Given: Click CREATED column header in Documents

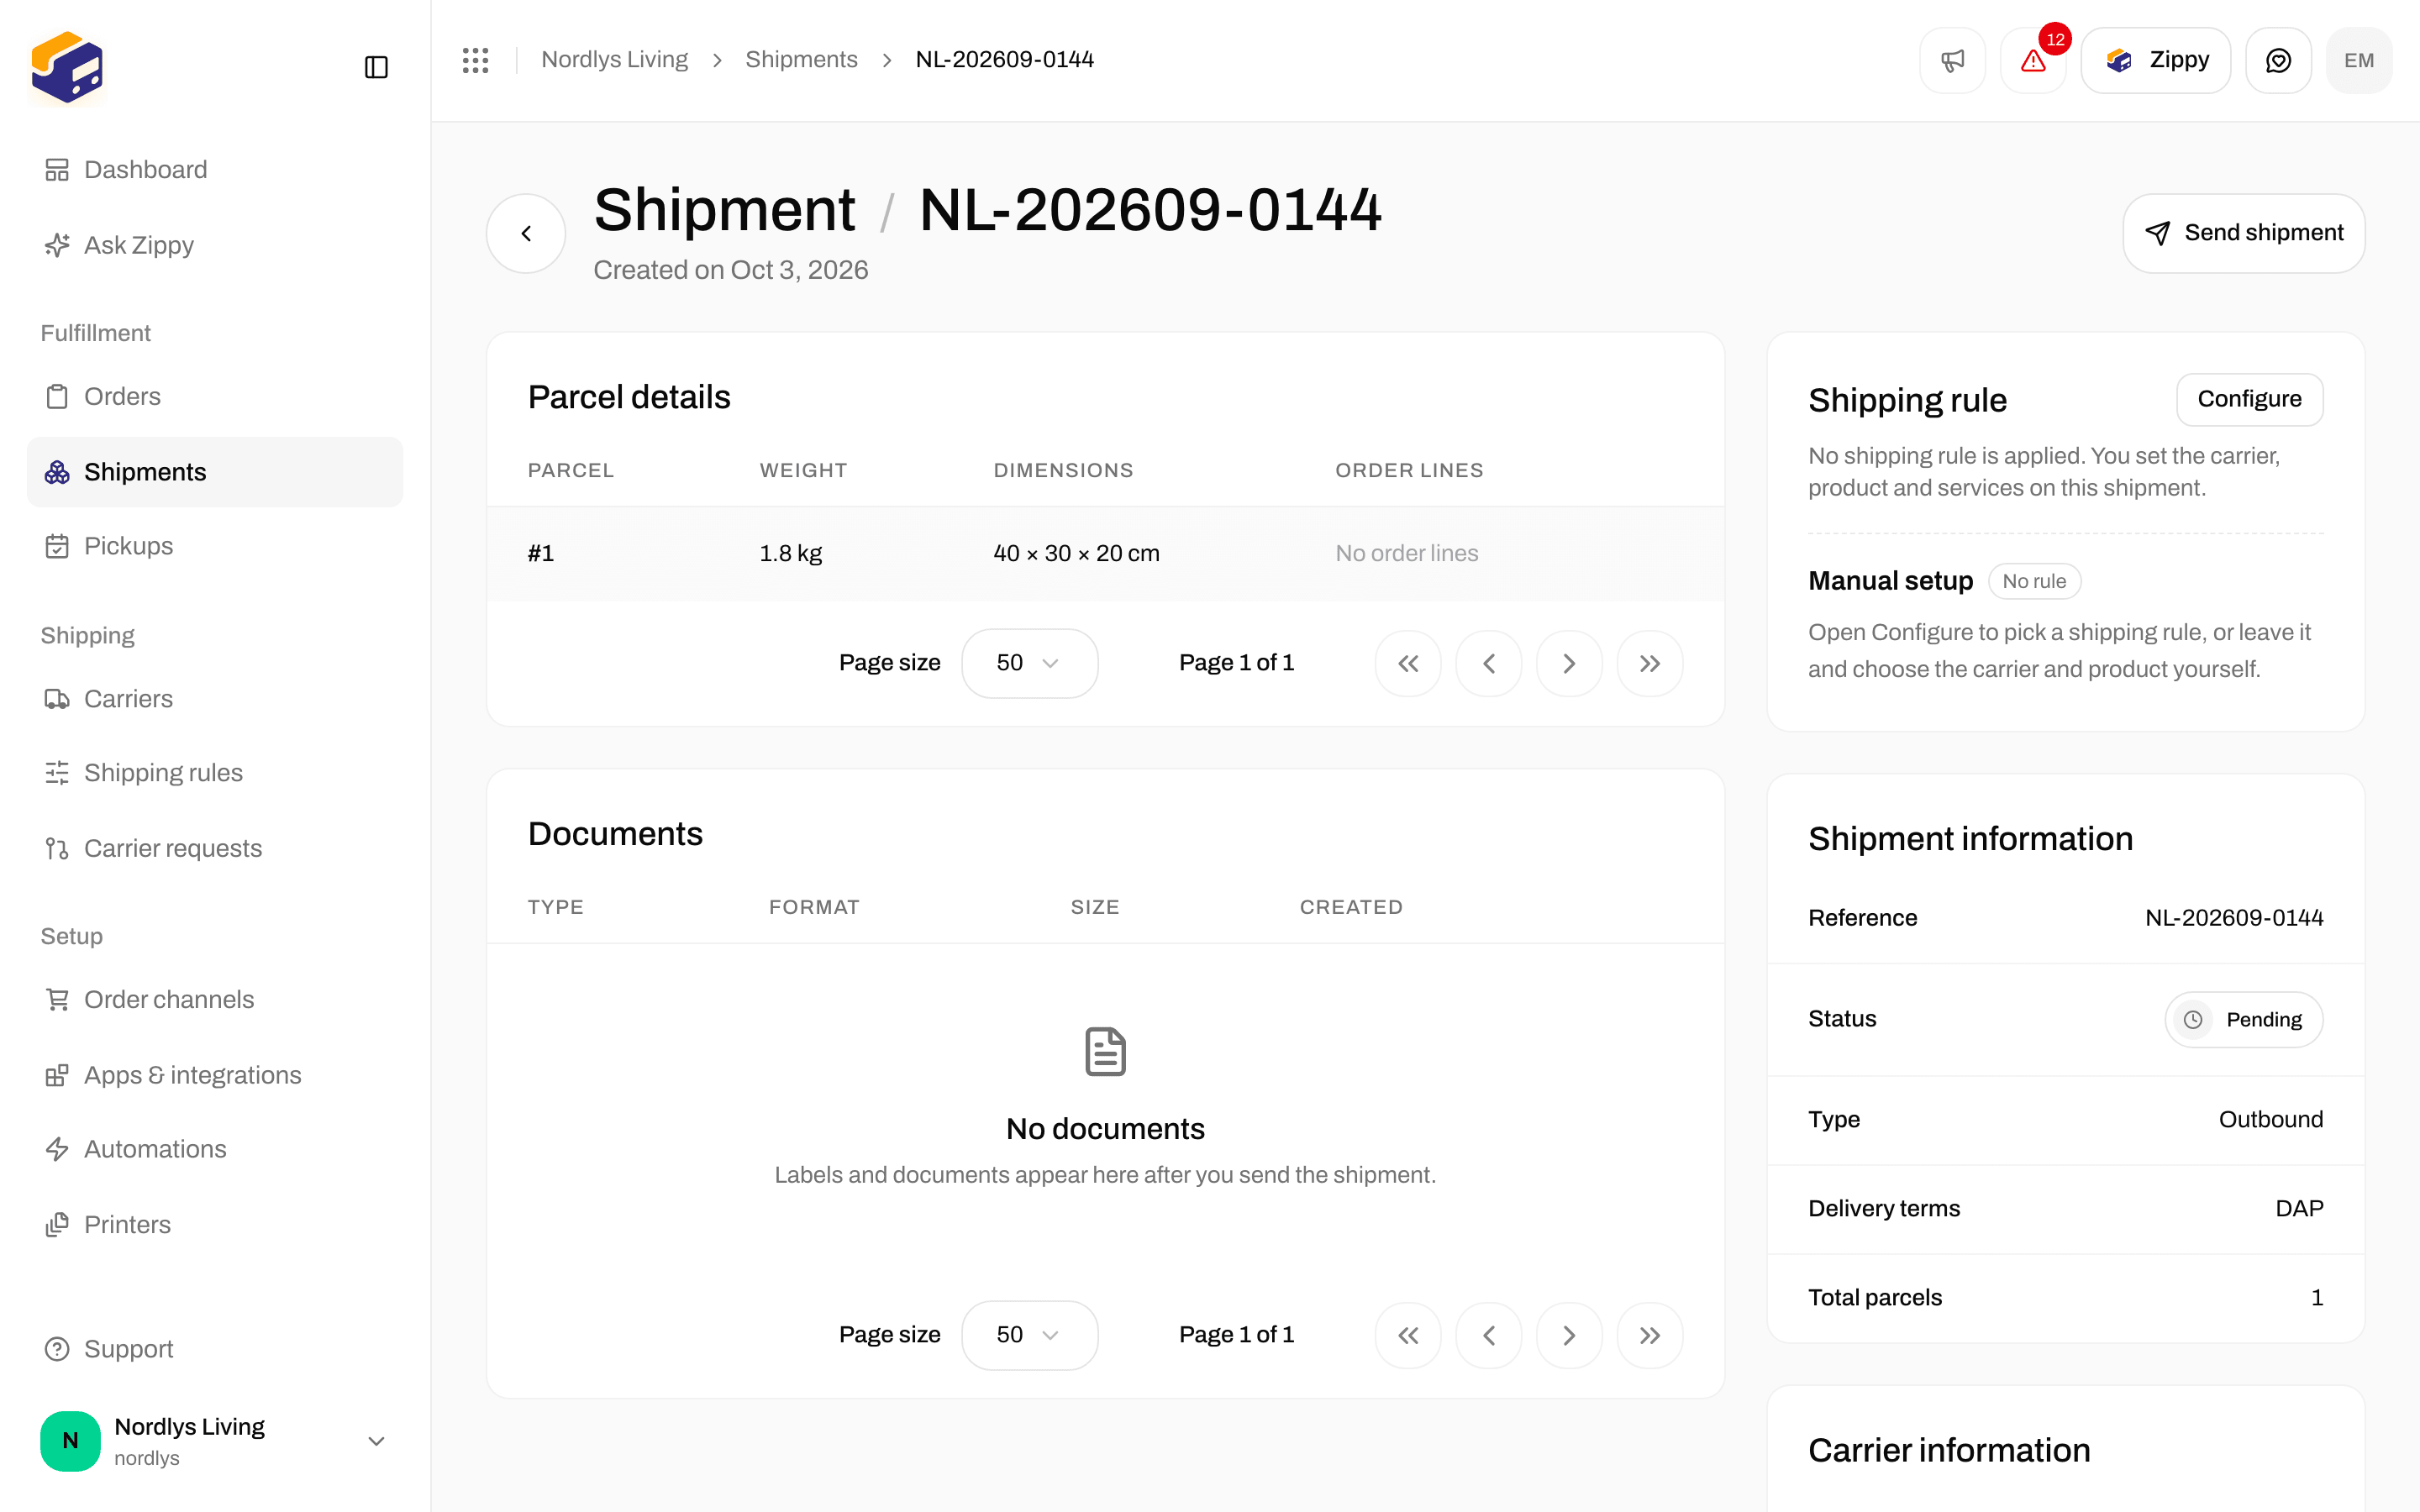Looking at the screenshot, I should click(x=1351, y=907).
